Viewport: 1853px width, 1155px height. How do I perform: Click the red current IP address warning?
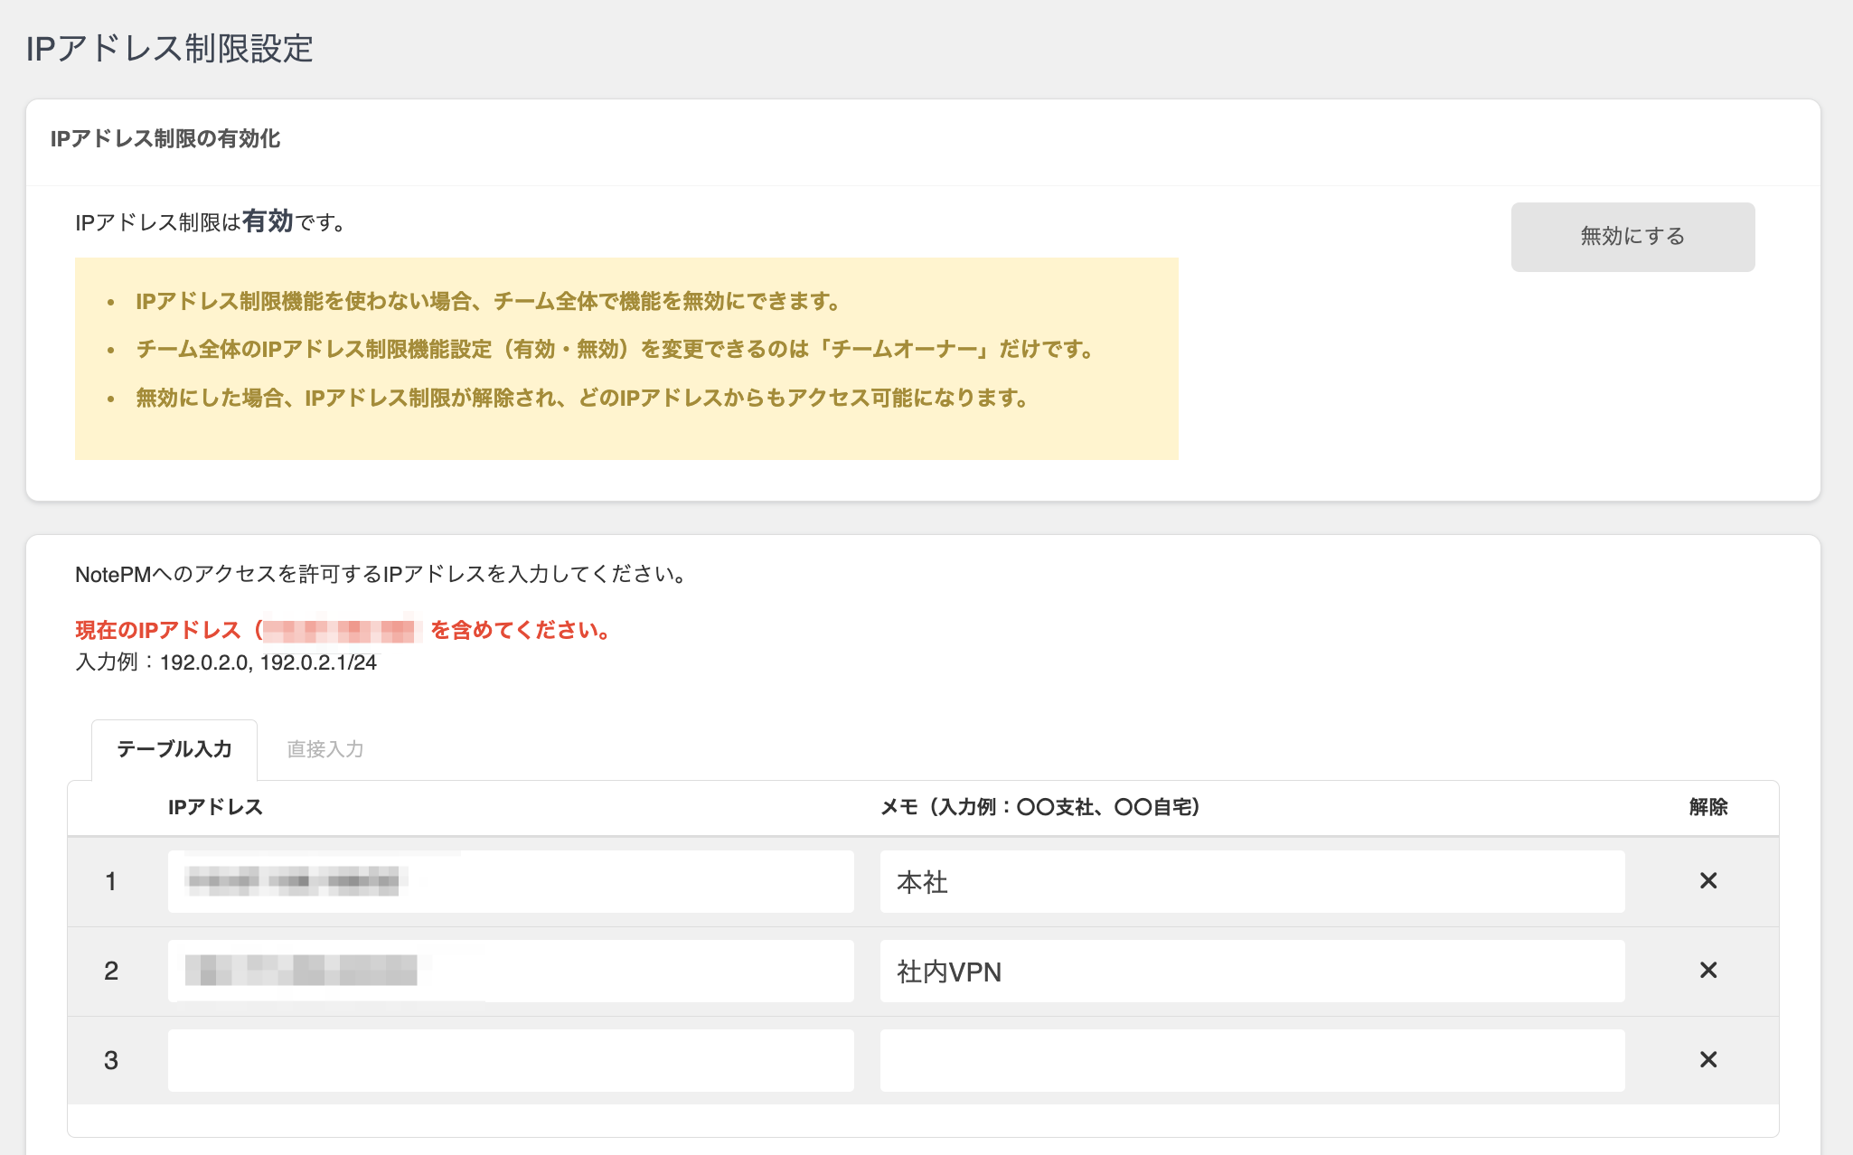coord(343,630)
